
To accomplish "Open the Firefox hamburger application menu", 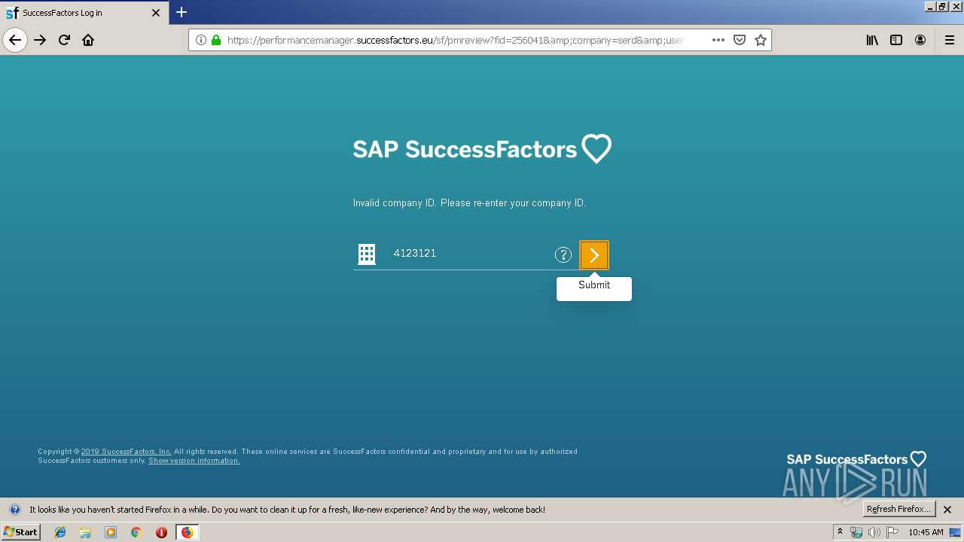I will pyautogui.click(x=950, y=40).
